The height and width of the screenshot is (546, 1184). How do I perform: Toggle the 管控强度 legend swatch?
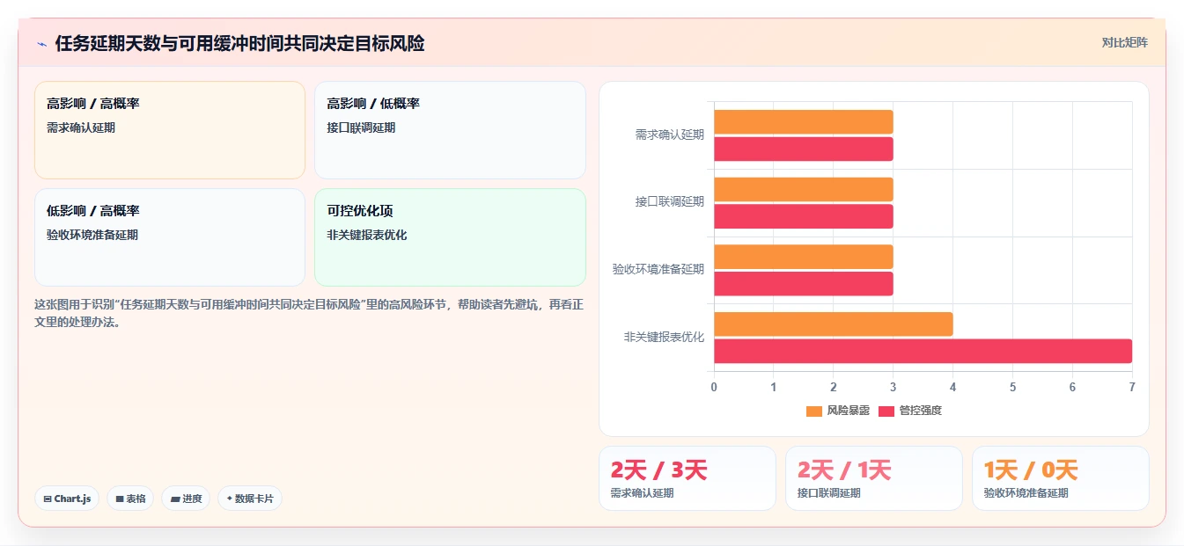click(x=886, y=411)
